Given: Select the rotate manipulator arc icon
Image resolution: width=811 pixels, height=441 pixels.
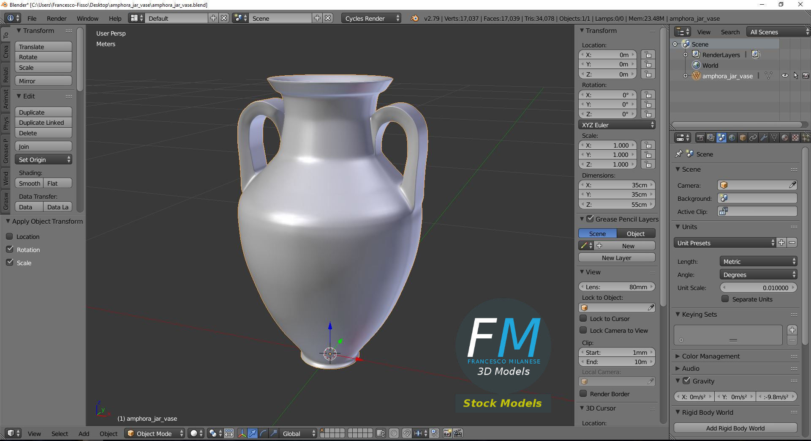Looking at the screenshot, I should pos(263,433).
